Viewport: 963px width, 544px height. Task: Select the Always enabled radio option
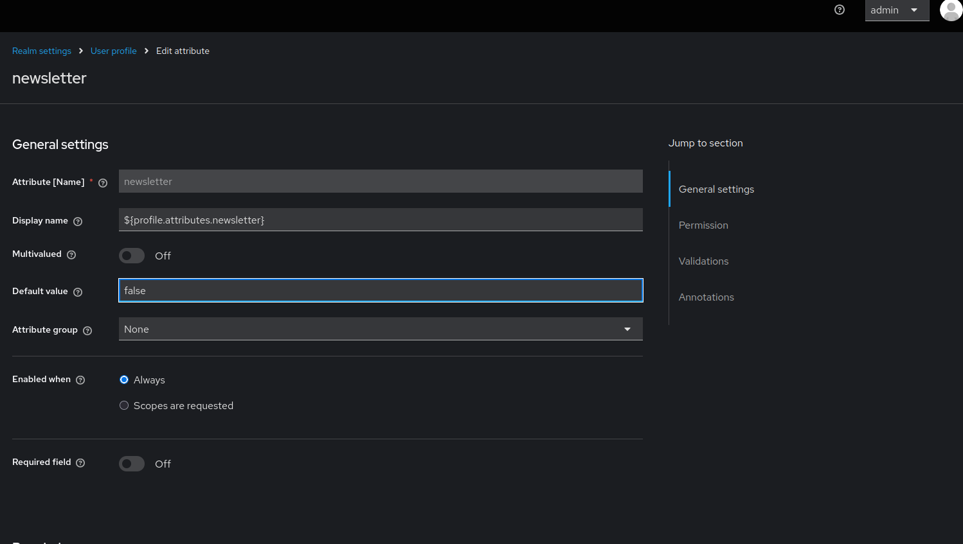tap(124, 380)
